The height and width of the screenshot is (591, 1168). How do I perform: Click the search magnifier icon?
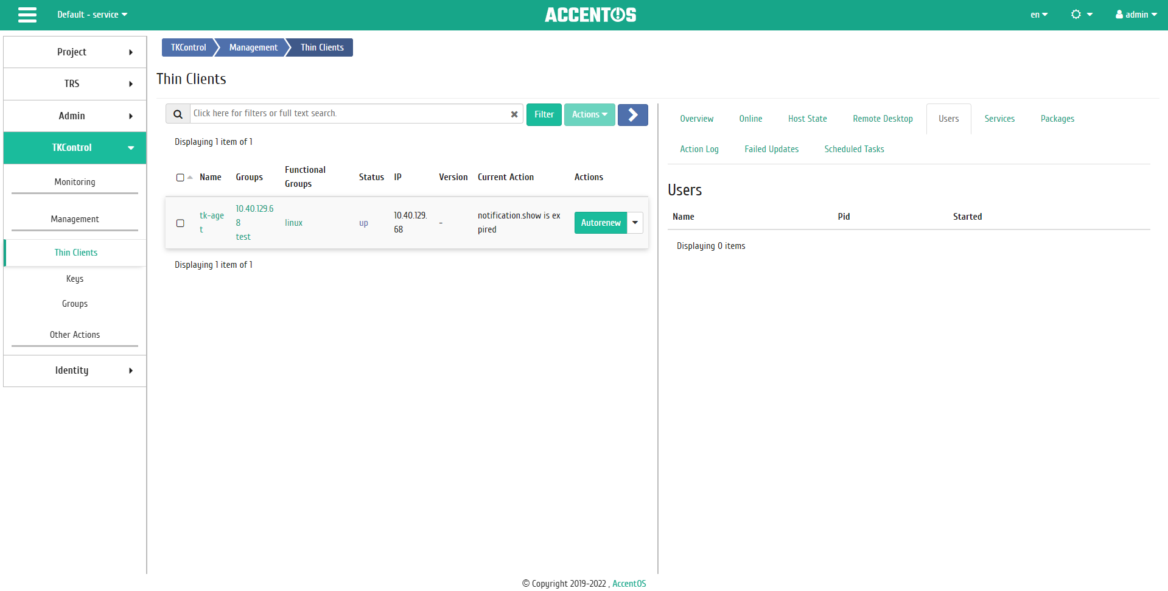178,114
